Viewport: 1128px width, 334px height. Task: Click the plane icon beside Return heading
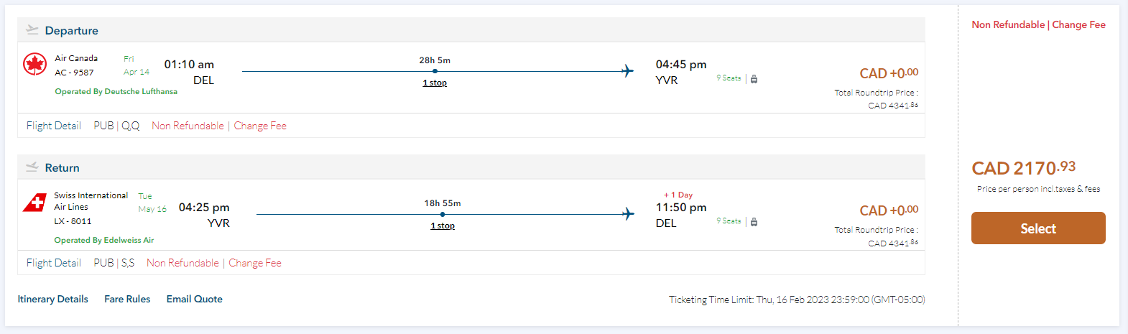tap(32, 167)
